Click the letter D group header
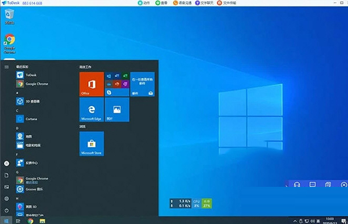The image size is (348, 224). pos(17,128)
